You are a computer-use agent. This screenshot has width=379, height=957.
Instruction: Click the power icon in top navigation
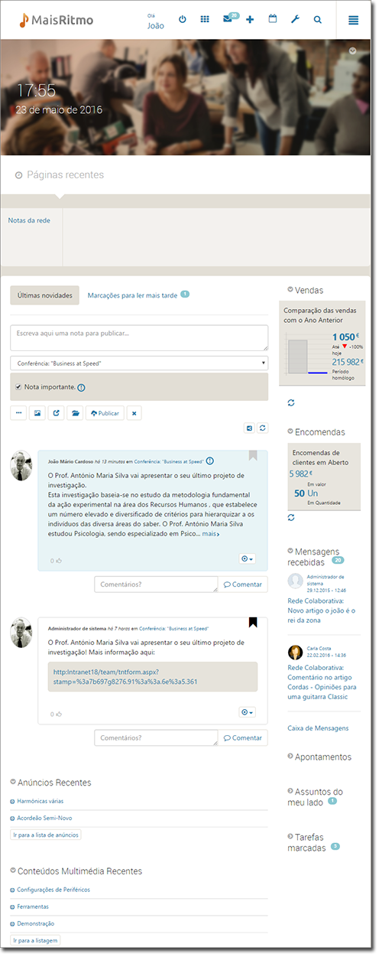(x=183, y=20)
